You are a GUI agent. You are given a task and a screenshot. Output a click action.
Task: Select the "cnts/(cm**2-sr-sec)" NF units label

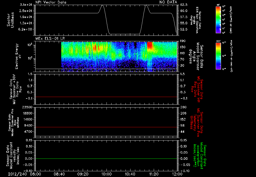tap(231, 20)
